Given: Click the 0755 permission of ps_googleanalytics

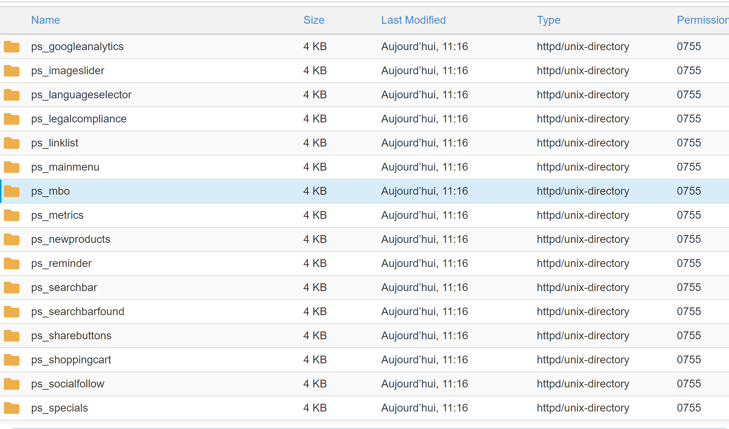Looking at the screenshot, I should click(x=689, y=47).
